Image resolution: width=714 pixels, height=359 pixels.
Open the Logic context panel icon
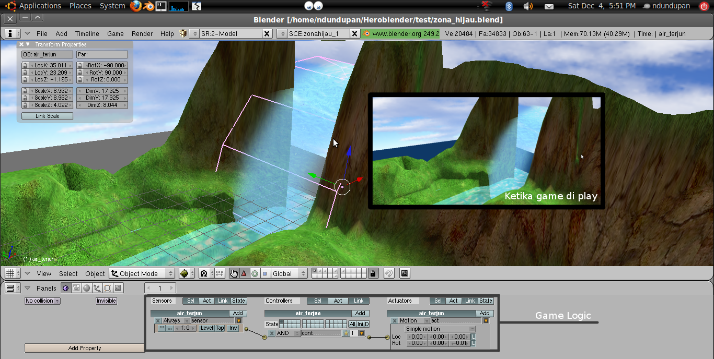tap(66, 288)
